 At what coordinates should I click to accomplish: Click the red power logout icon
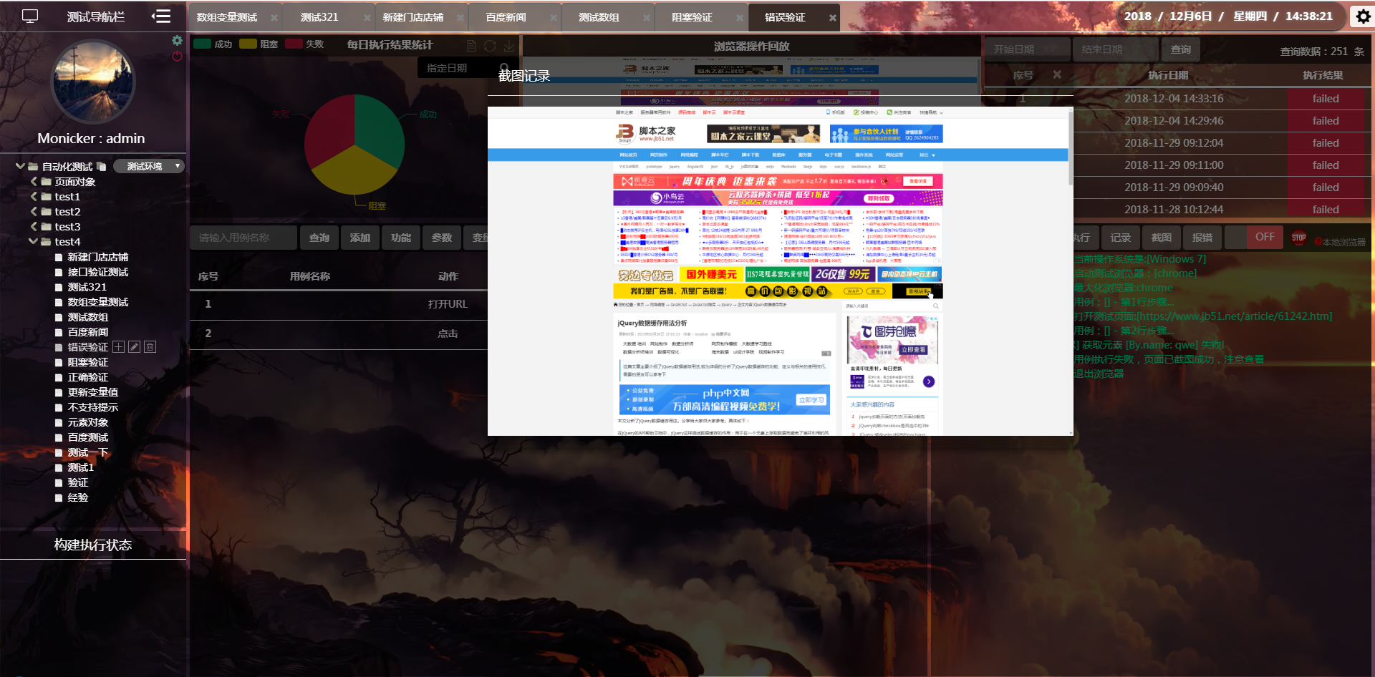click(x=177, y=56)
